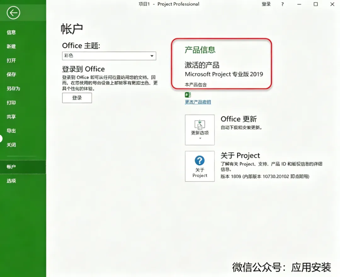Click the Project app icon under product info
Image resolution: width=340 pixels, height=277 pixels.
point(188,95)
